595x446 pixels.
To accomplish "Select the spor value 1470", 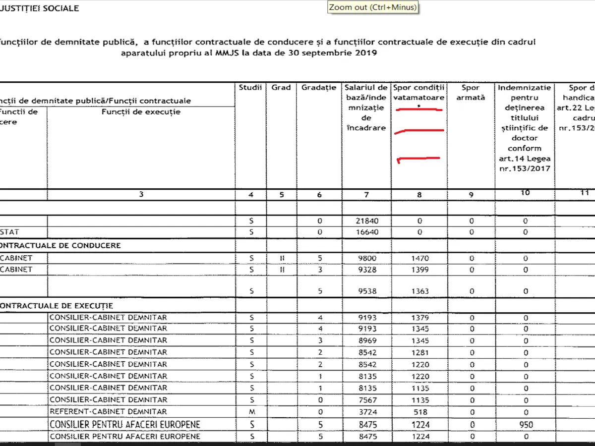I will pyautogui.click(x=419, y=258).
